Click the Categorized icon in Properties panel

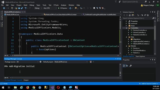(x=124, y=66)
